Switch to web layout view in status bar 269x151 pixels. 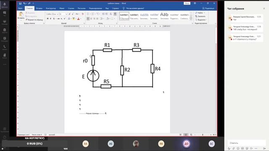tap(191, 135)
